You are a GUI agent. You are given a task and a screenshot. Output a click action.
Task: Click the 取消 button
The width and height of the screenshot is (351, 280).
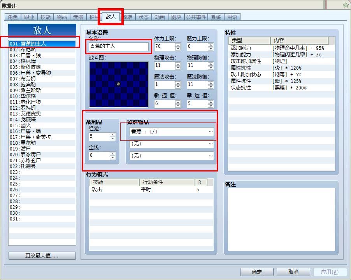click(x=293, y=272)
